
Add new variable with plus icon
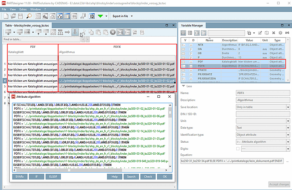pos(249,33)
